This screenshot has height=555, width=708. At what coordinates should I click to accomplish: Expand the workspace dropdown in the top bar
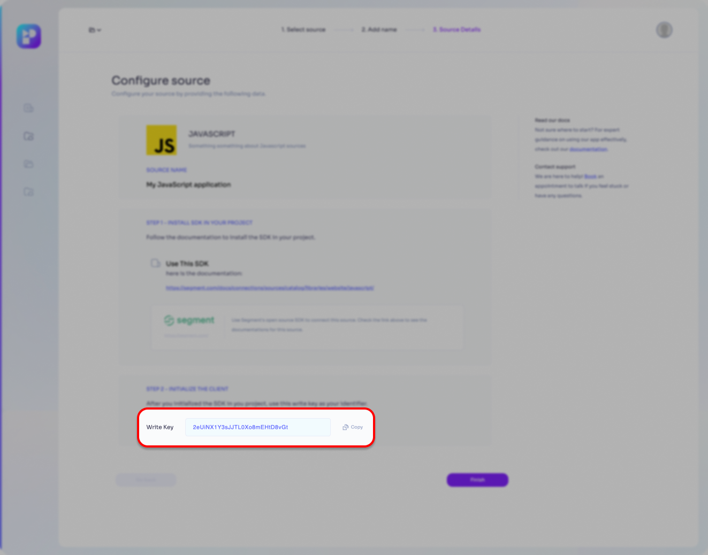pos(95,30)
